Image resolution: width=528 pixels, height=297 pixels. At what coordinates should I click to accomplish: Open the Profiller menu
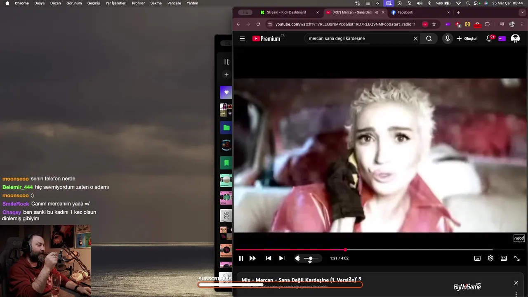[139, 3]
